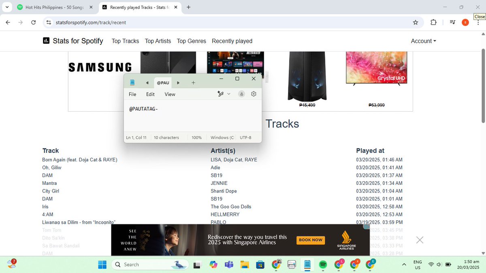Select the track 'Born Again (feat. Doja Cat & RAYE)'

80,160
